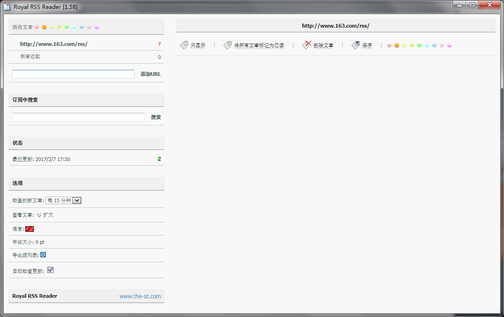Select the 所有收取 entry in sidebar

coord(30,57)
